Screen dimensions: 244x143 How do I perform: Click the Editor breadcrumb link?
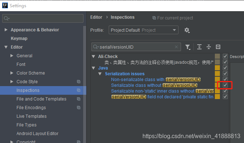[96, 17]
